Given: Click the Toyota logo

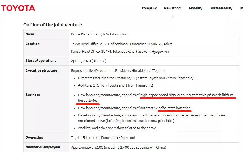Looking at the screenshot, I should (x=18, y=8).
